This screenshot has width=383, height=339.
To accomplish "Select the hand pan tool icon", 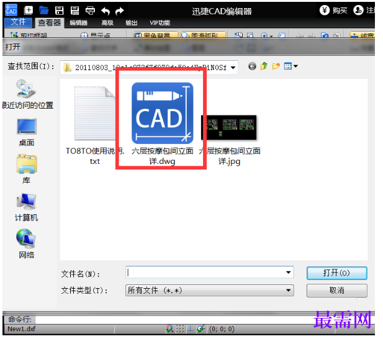I will click(282, 35).
